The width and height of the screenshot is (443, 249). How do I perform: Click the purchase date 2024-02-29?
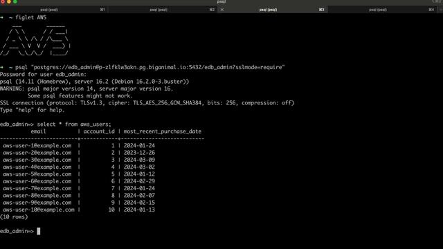[x=139, y=181]
